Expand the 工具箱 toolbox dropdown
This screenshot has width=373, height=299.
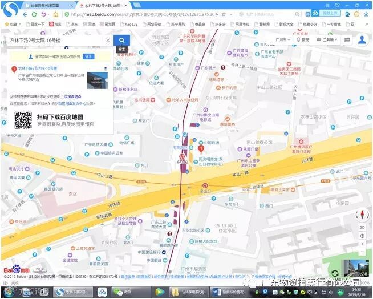pyautogui.click(x=327, y=40)
